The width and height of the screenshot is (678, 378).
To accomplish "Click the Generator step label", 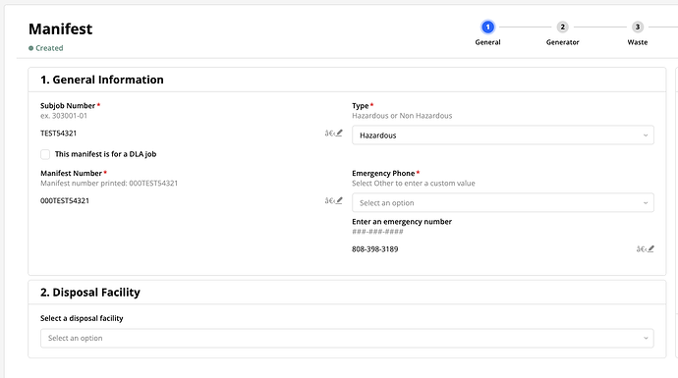I will pyautogui.click(x=562, y=42).
